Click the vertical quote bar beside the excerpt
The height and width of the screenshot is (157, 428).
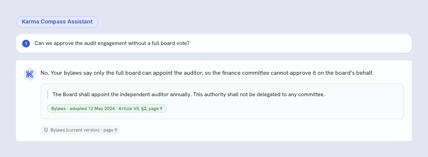47,94
